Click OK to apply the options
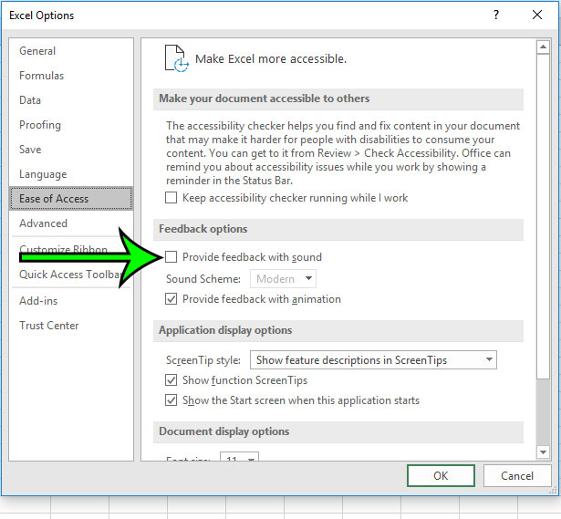The width and height of the screenshot is (561, 519). tap(441, 476)
